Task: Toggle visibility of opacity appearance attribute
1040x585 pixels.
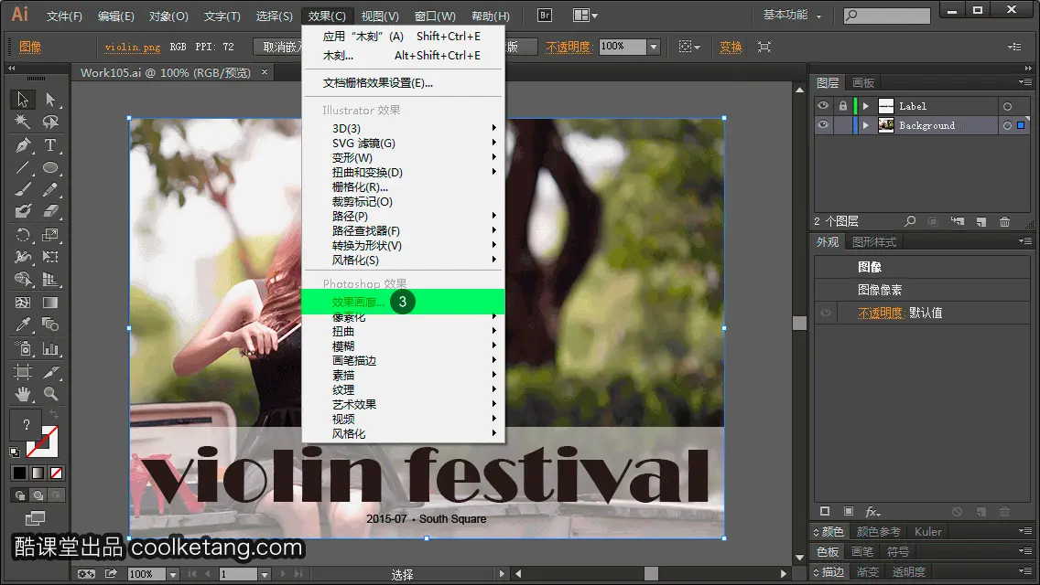Action: pyautogui.click(x=826, y=313)
